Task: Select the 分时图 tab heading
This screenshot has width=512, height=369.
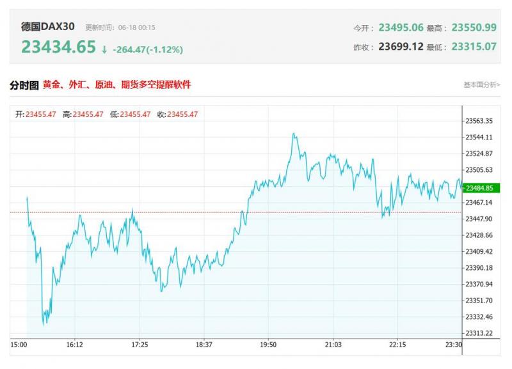Action: [x=24, y=85]
